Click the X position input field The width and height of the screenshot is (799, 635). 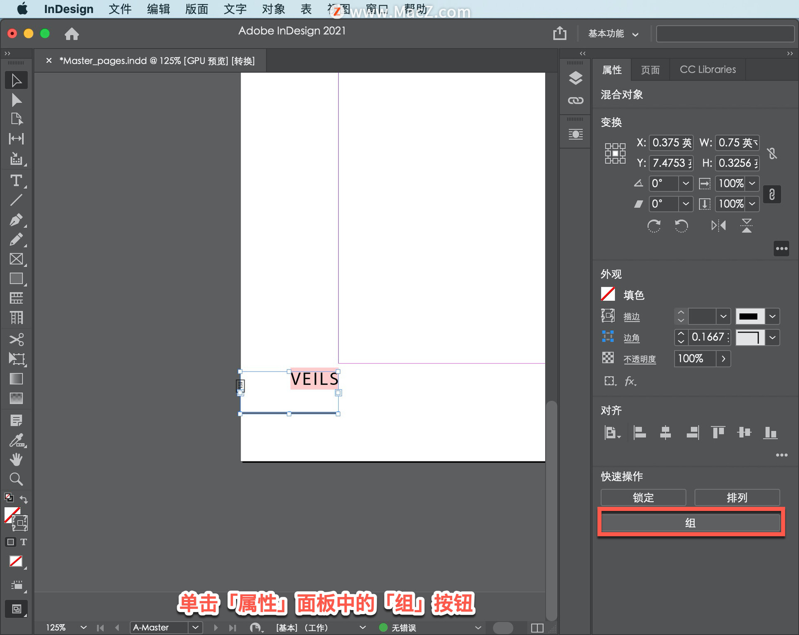point(671,143)
